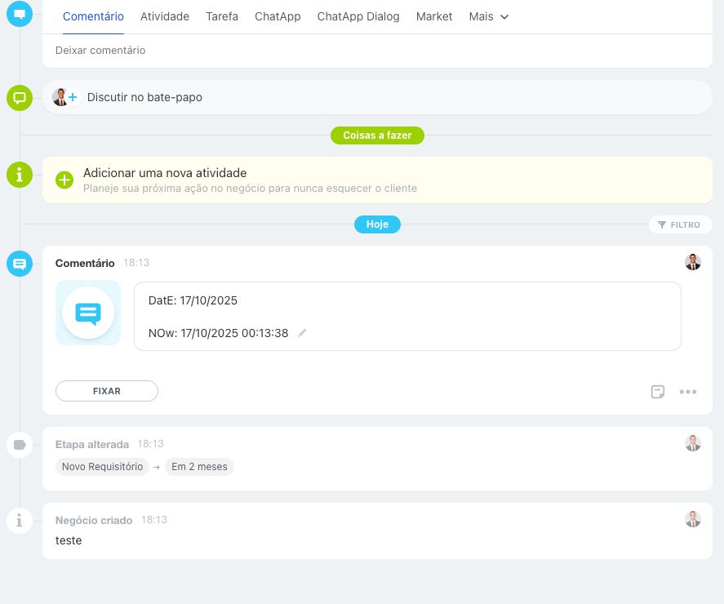Click the pencil edit icon in comment
This screenshot has width=724, height=604.
tap(302, 333)
